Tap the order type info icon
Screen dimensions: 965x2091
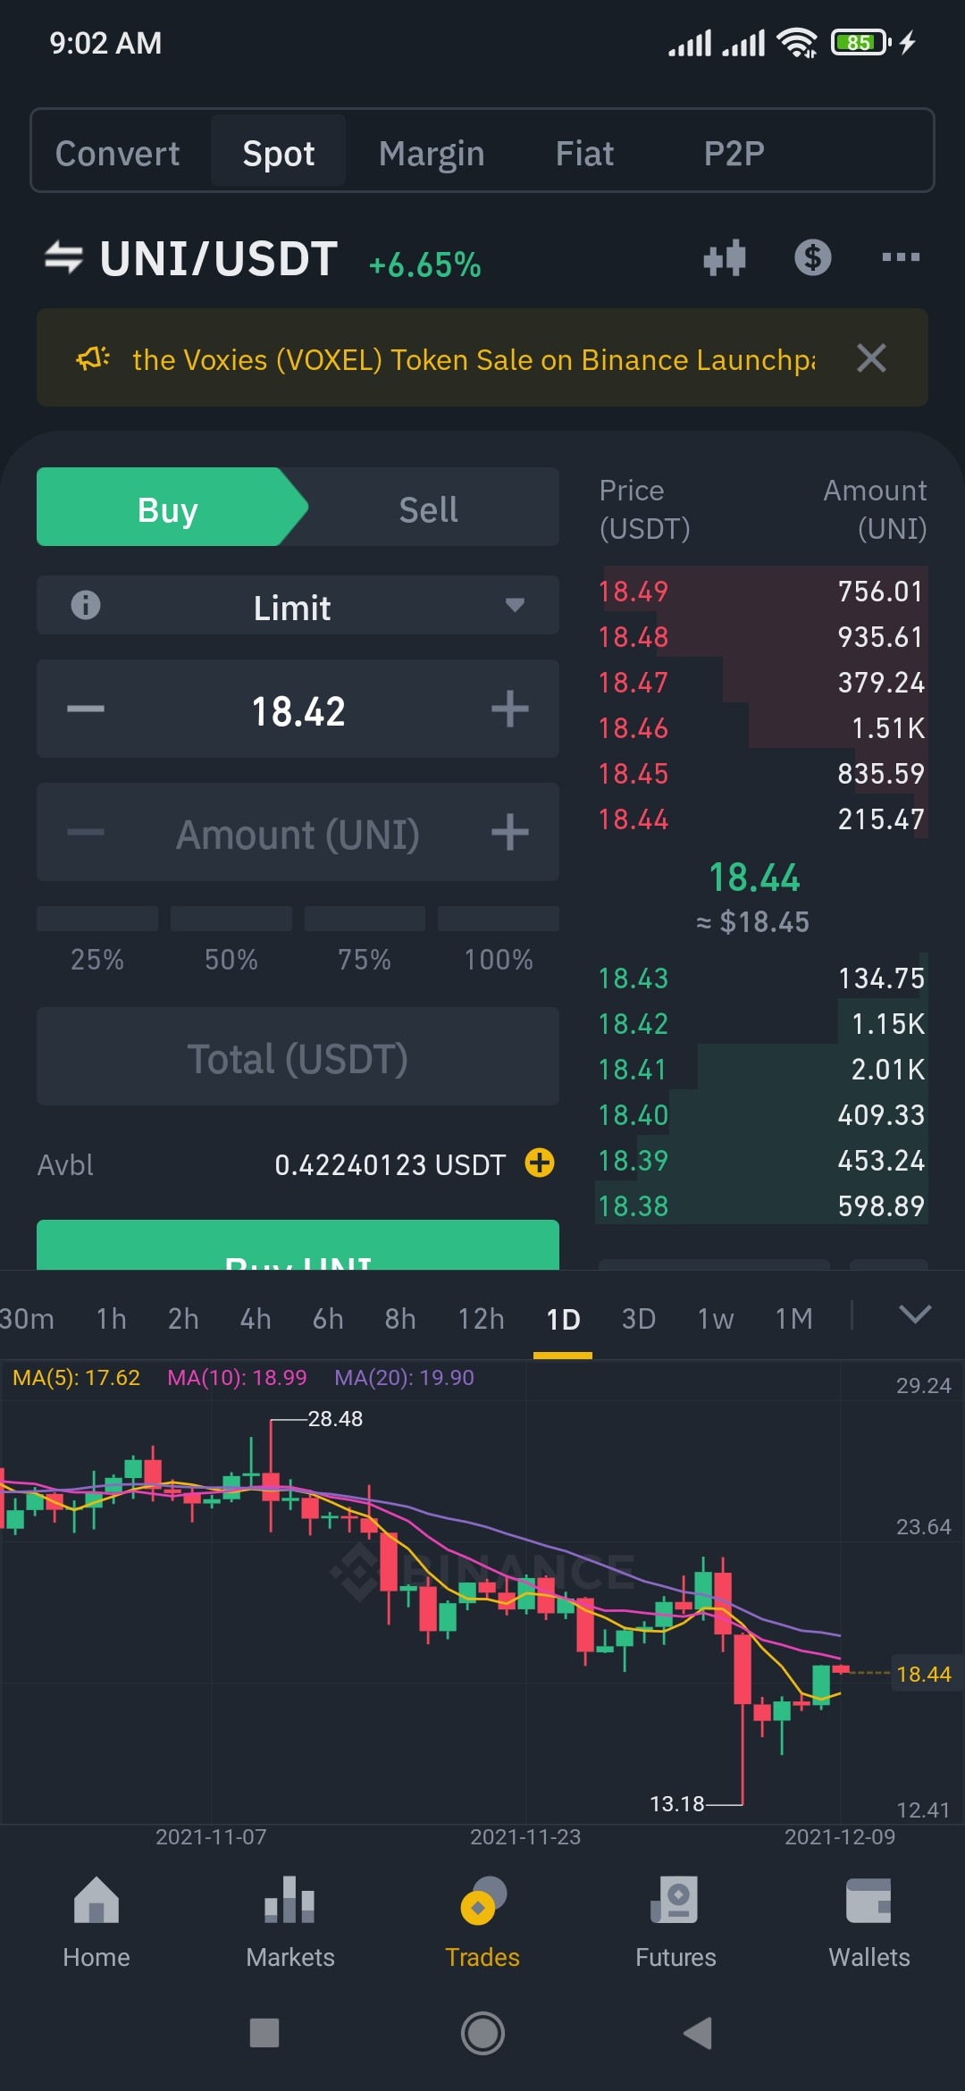[86, 605]
